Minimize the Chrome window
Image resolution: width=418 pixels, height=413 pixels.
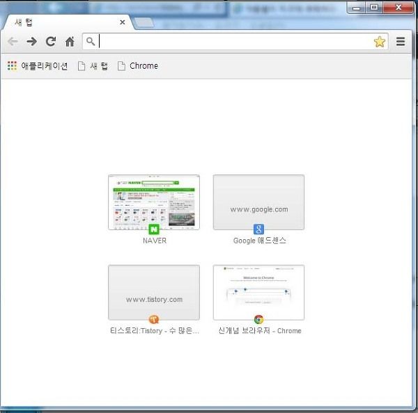357,8
